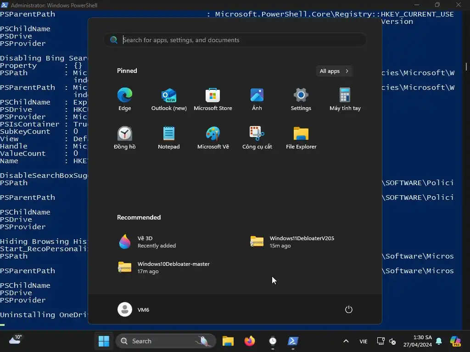Open File Explorer pinned app
Image resolution: width=470 pixels, height=352 pixels.
tap(301, 137)
